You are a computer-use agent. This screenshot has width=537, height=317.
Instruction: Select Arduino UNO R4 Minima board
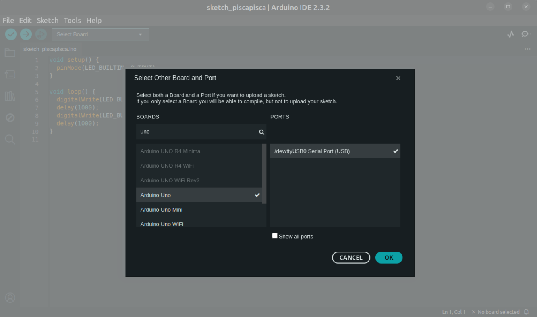pyautogui.click(x=199, y=151)
